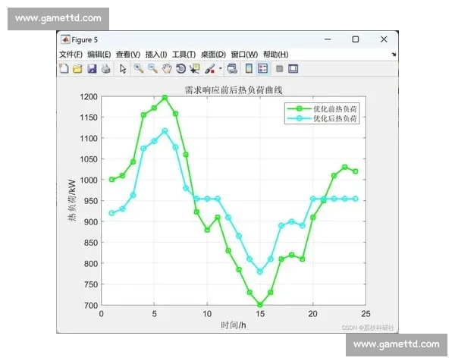The height and width of the screenshot is (364, 455).
Task: Click the New Figure icon
Action: pyautogui.click(x=64, y=68)
